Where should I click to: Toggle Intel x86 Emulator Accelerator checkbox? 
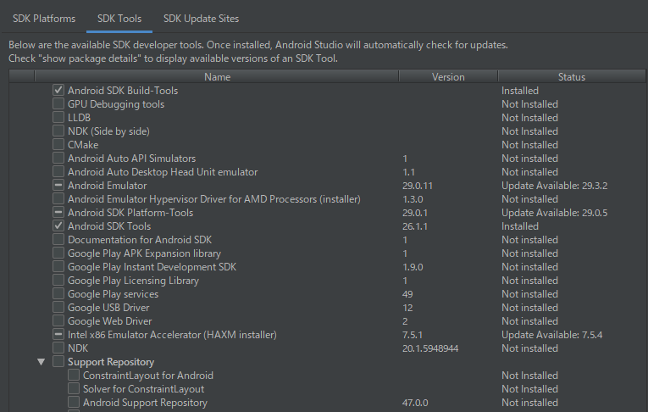click(58, 335)
